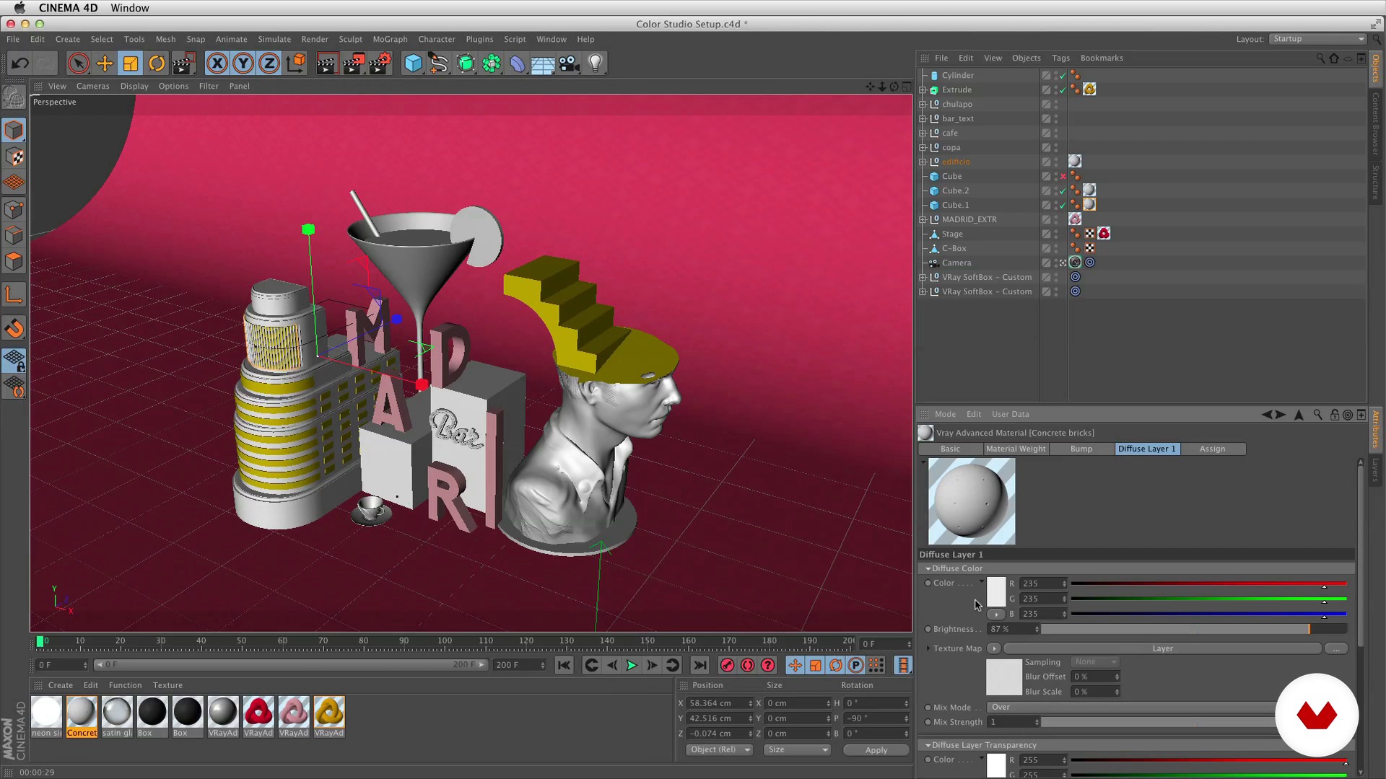Select the Scale tool
This screenshot has width=1386, height=779.
point(131,63)
